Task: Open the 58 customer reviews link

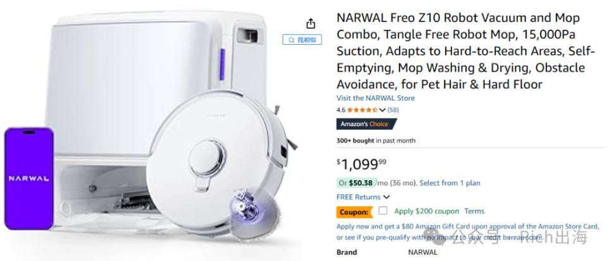Action: click(x=393, y=110)
